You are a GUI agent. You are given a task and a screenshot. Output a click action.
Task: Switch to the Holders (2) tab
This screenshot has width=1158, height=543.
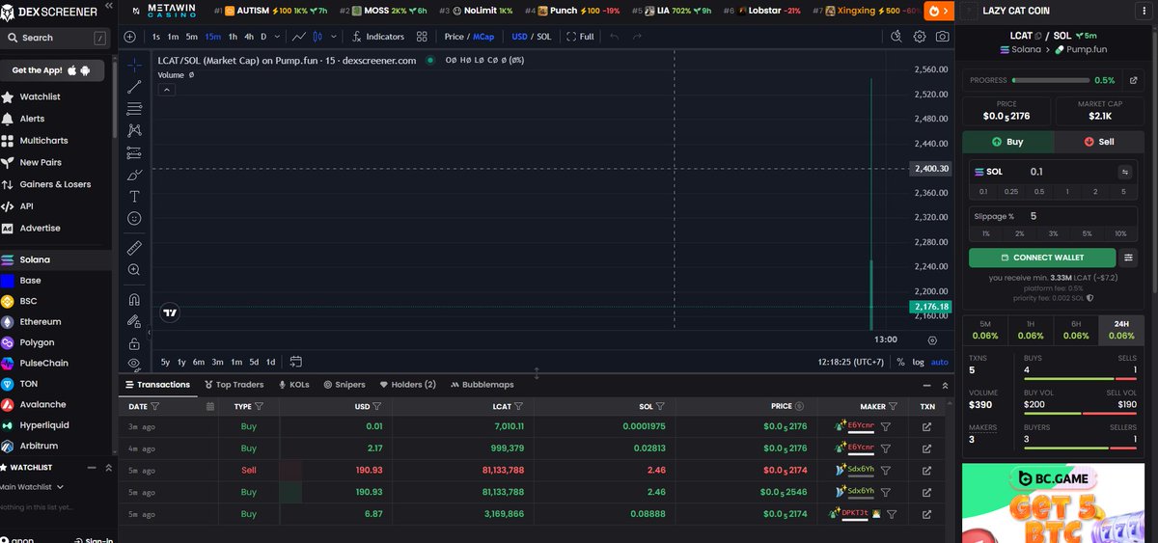[407, 384]
